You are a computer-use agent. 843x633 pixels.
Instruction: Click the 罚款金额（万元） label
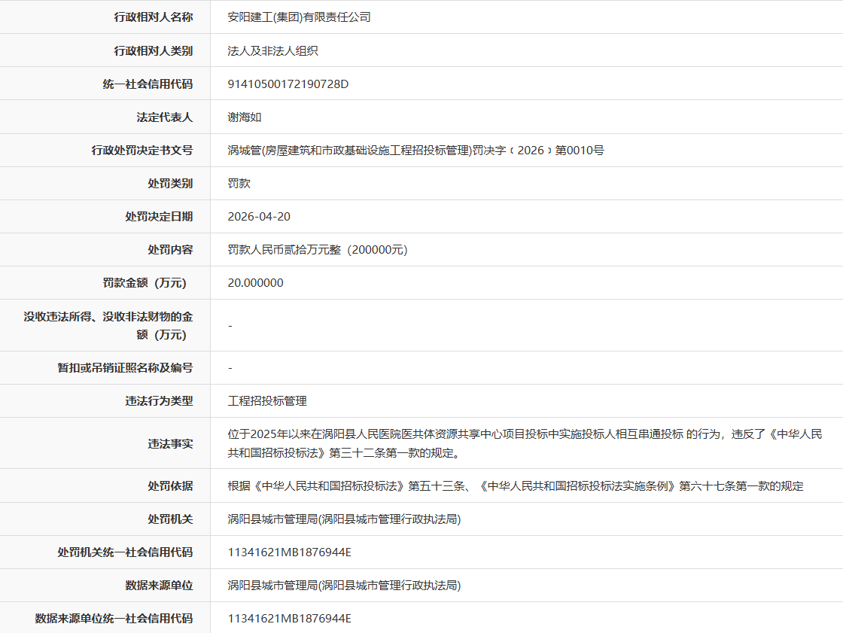coord(144,283)
